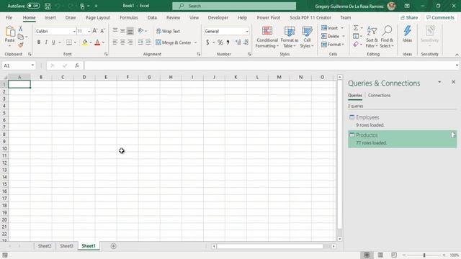Click the Increase Decimal icon
Screen dimensions: 461x259
point(238,42)
